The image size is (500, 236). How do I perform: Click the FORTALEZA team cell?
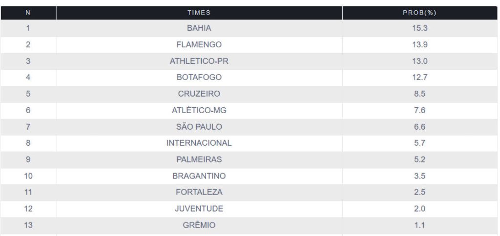(199, 193)
